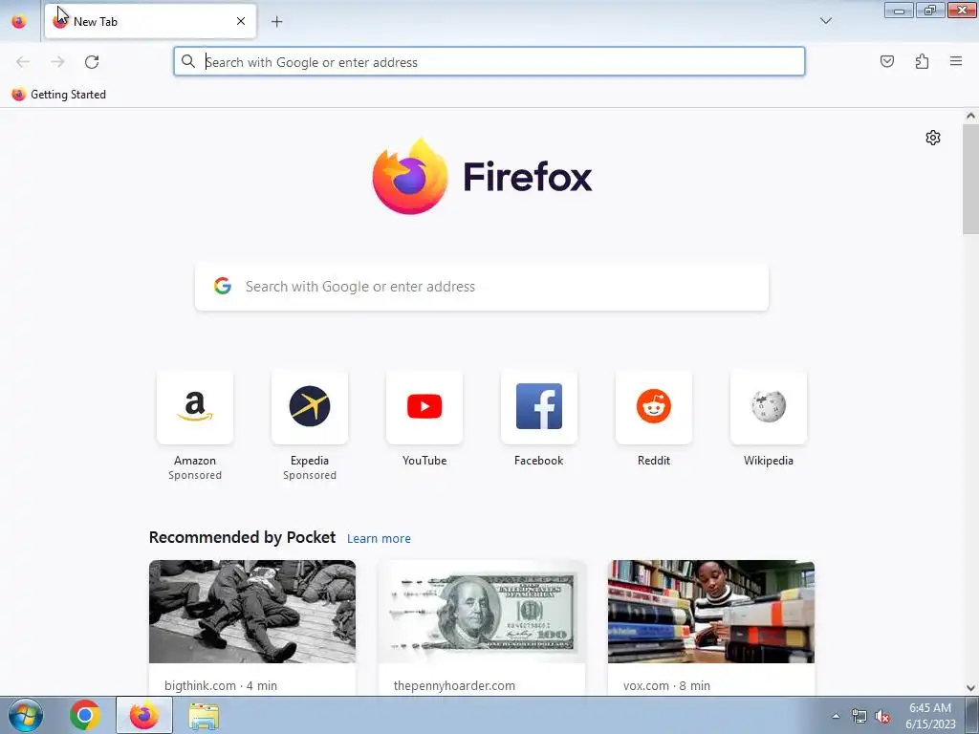The width and height of the screenshot is (979, 734).
Task: Click the network tray icon
Action: tap(859, 717)
